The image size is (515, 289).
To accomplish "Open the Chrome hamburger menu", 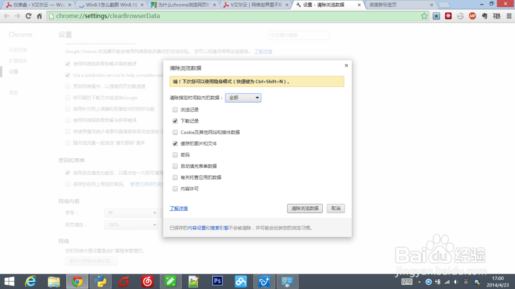I will point(509,16).
